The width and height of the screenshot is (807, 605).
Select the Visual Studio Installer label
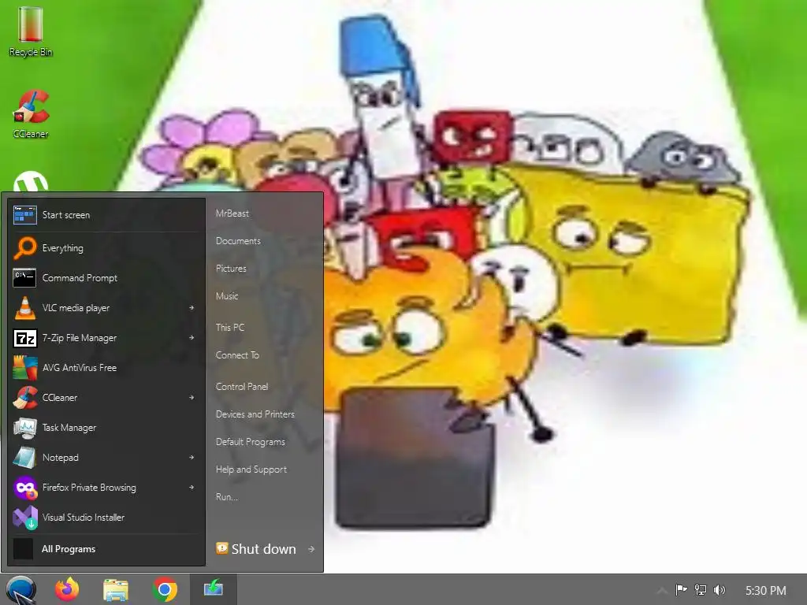(84, 518)
